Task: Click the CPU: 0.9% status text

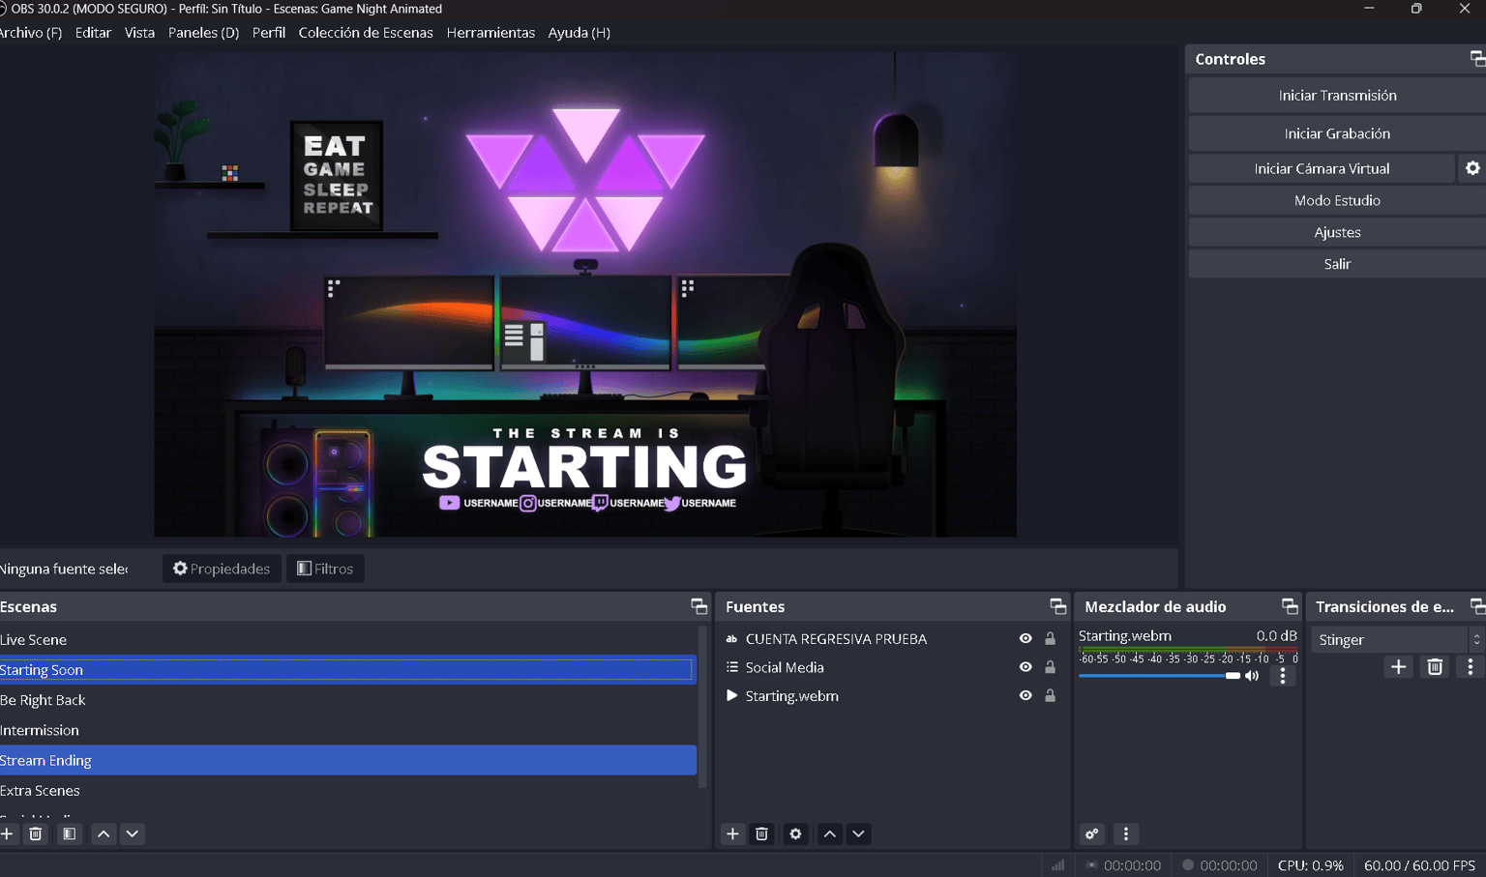Action: tap(1310, 865)
